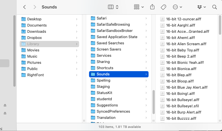
Task: Click the Share toolbar icon
Action: (152, 7)
